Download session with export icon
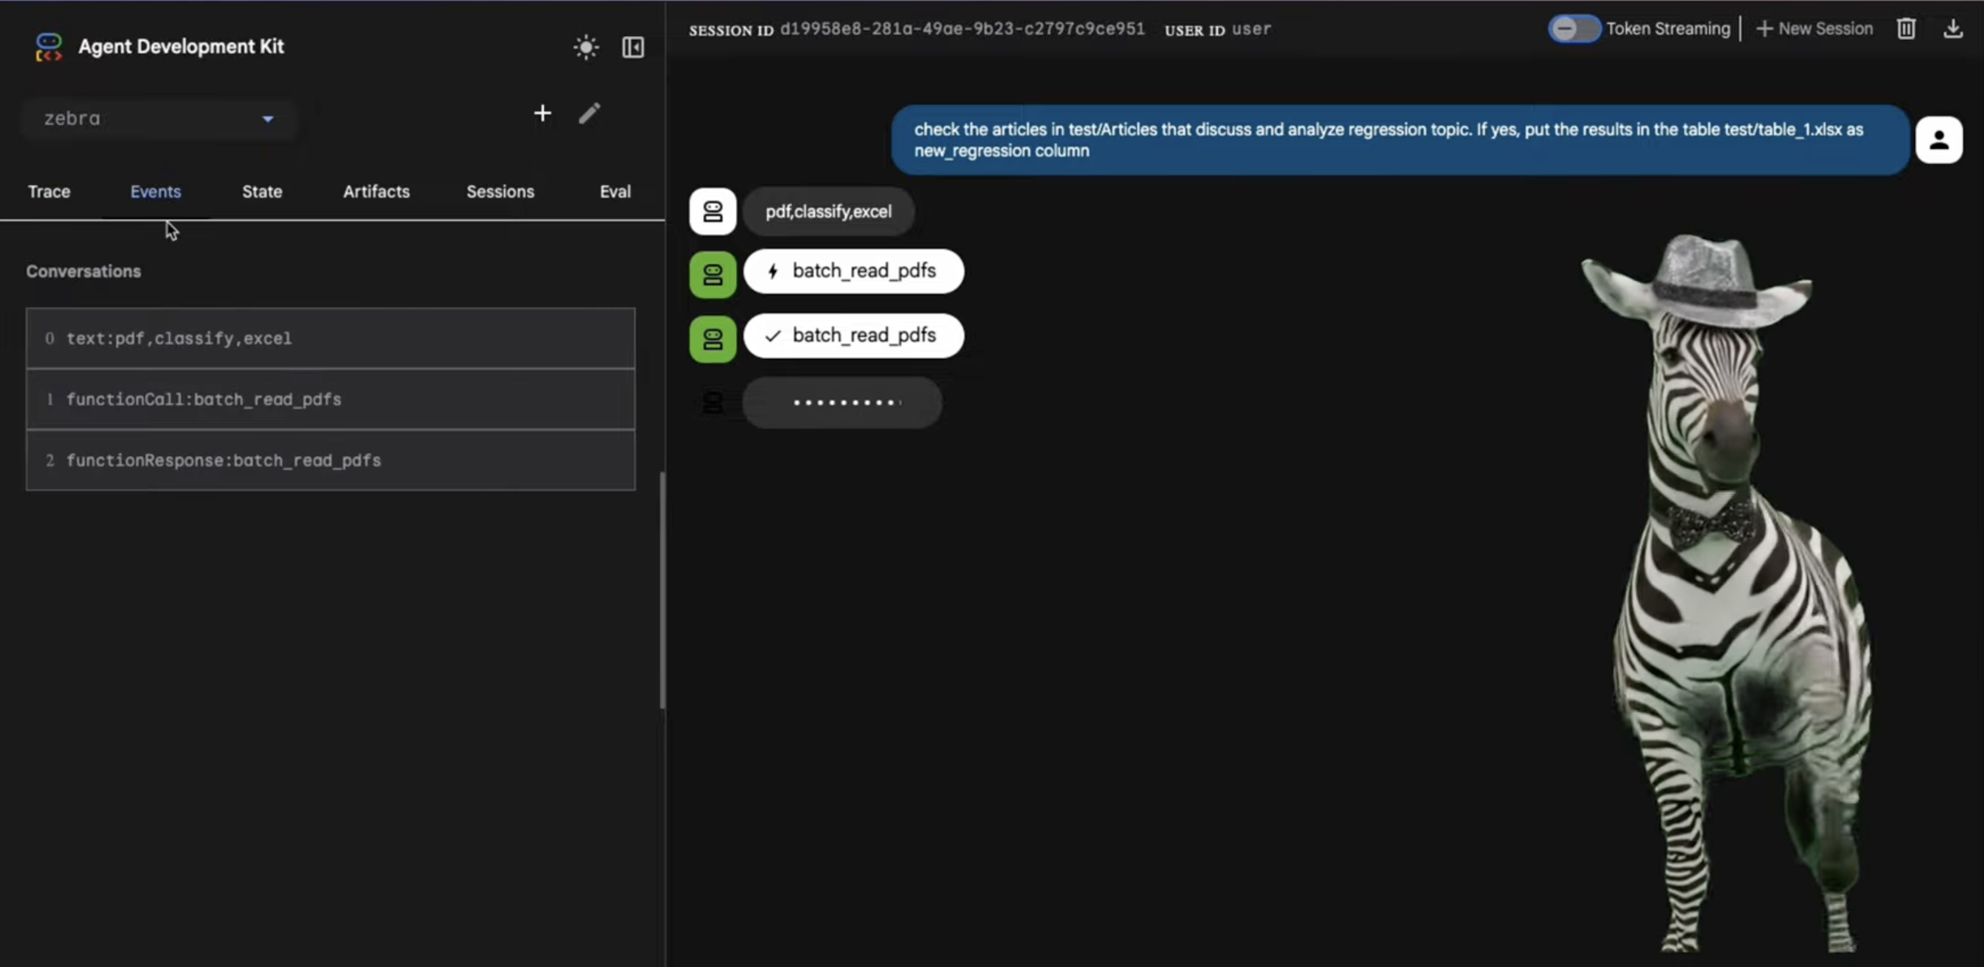The image size is (1984, 967). click(x=1952, y=30)
